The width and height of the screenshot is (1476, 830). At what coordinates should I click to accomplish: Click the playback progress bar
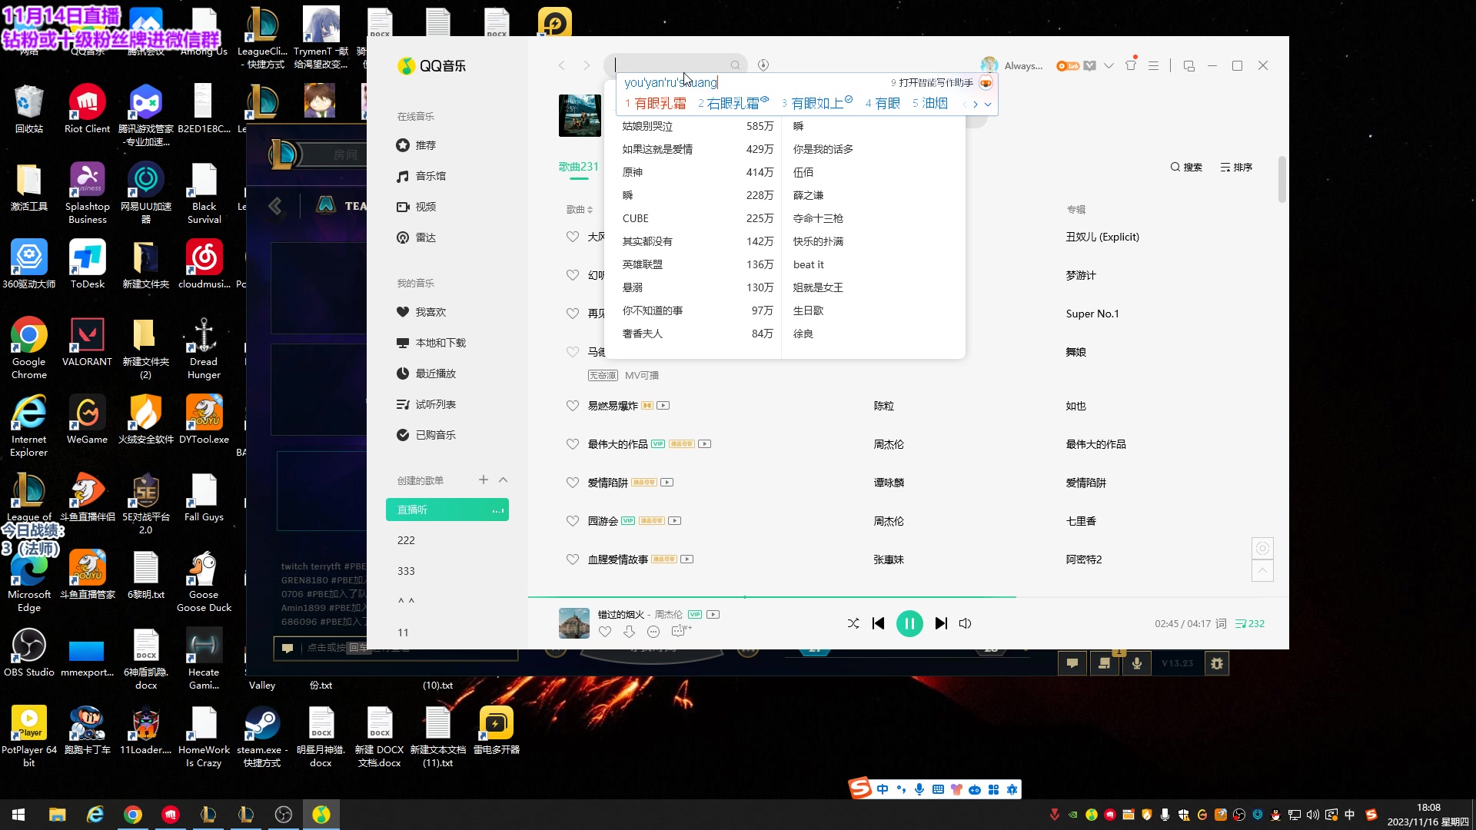846,596
